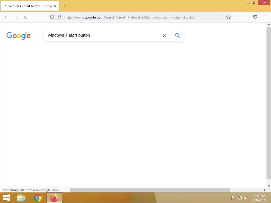The image size is (271, 203).
Task: Click the address bar URL
Action: point(130,17)
